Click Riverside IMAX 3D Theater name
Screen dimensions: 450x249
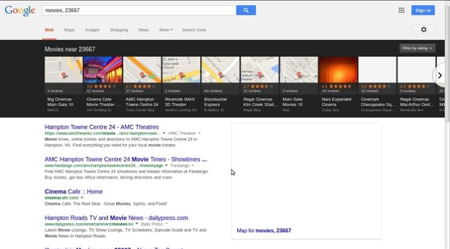(x=180, y=102)
